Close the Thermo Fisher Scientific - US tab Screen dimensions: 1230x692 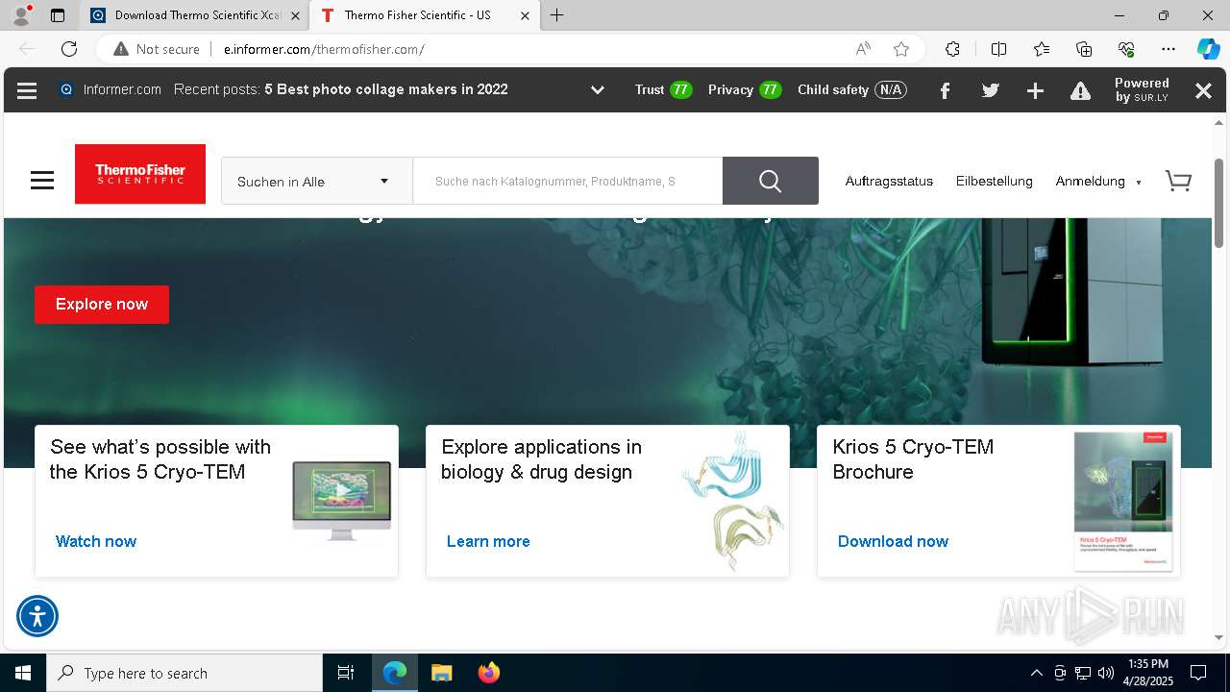[525, 15]
